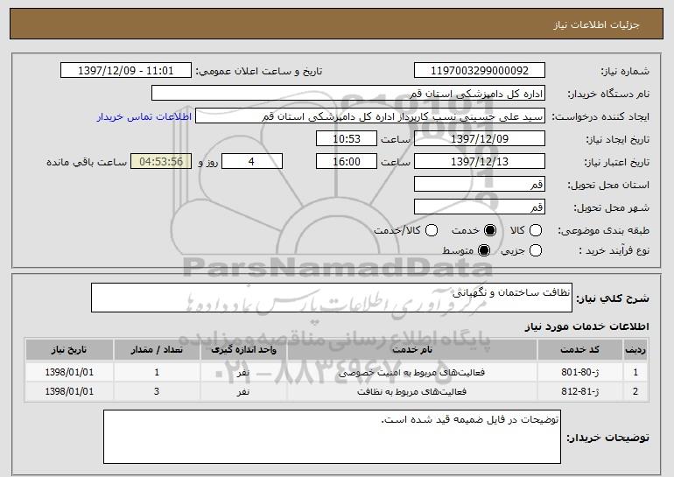Choose the متوسط purchase process option
Viewport: 674px width, 477px height.
(x=484, y=250)
